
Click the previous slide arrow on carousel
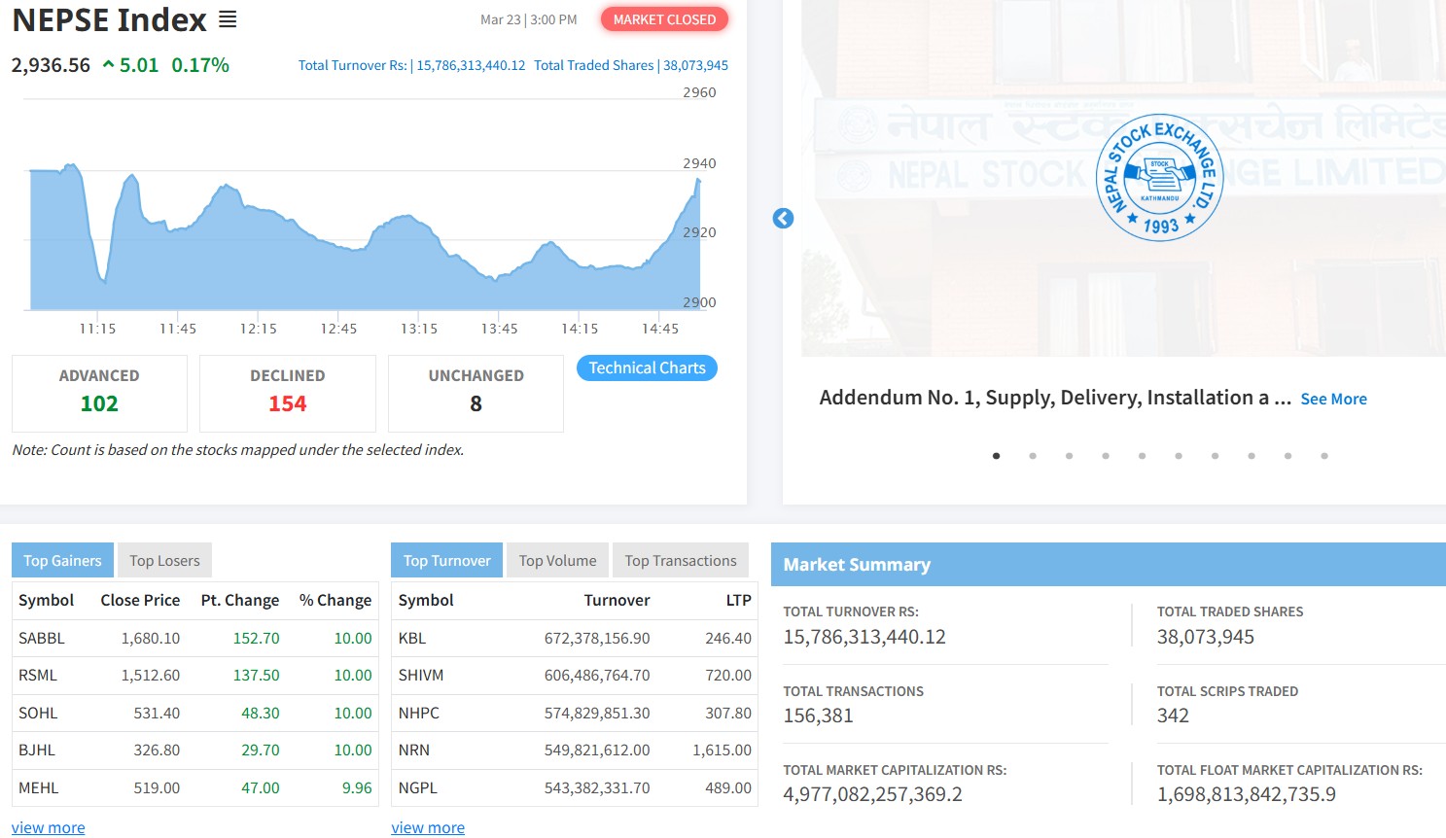pyautogui.click(x=783, y=219)
